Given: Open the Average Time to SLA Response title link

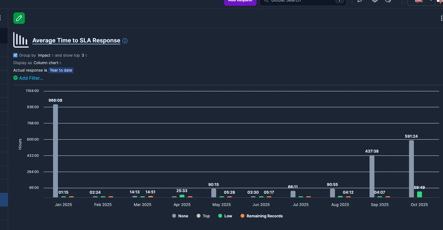Looking at the screenshot, I should tap(76, 40).
